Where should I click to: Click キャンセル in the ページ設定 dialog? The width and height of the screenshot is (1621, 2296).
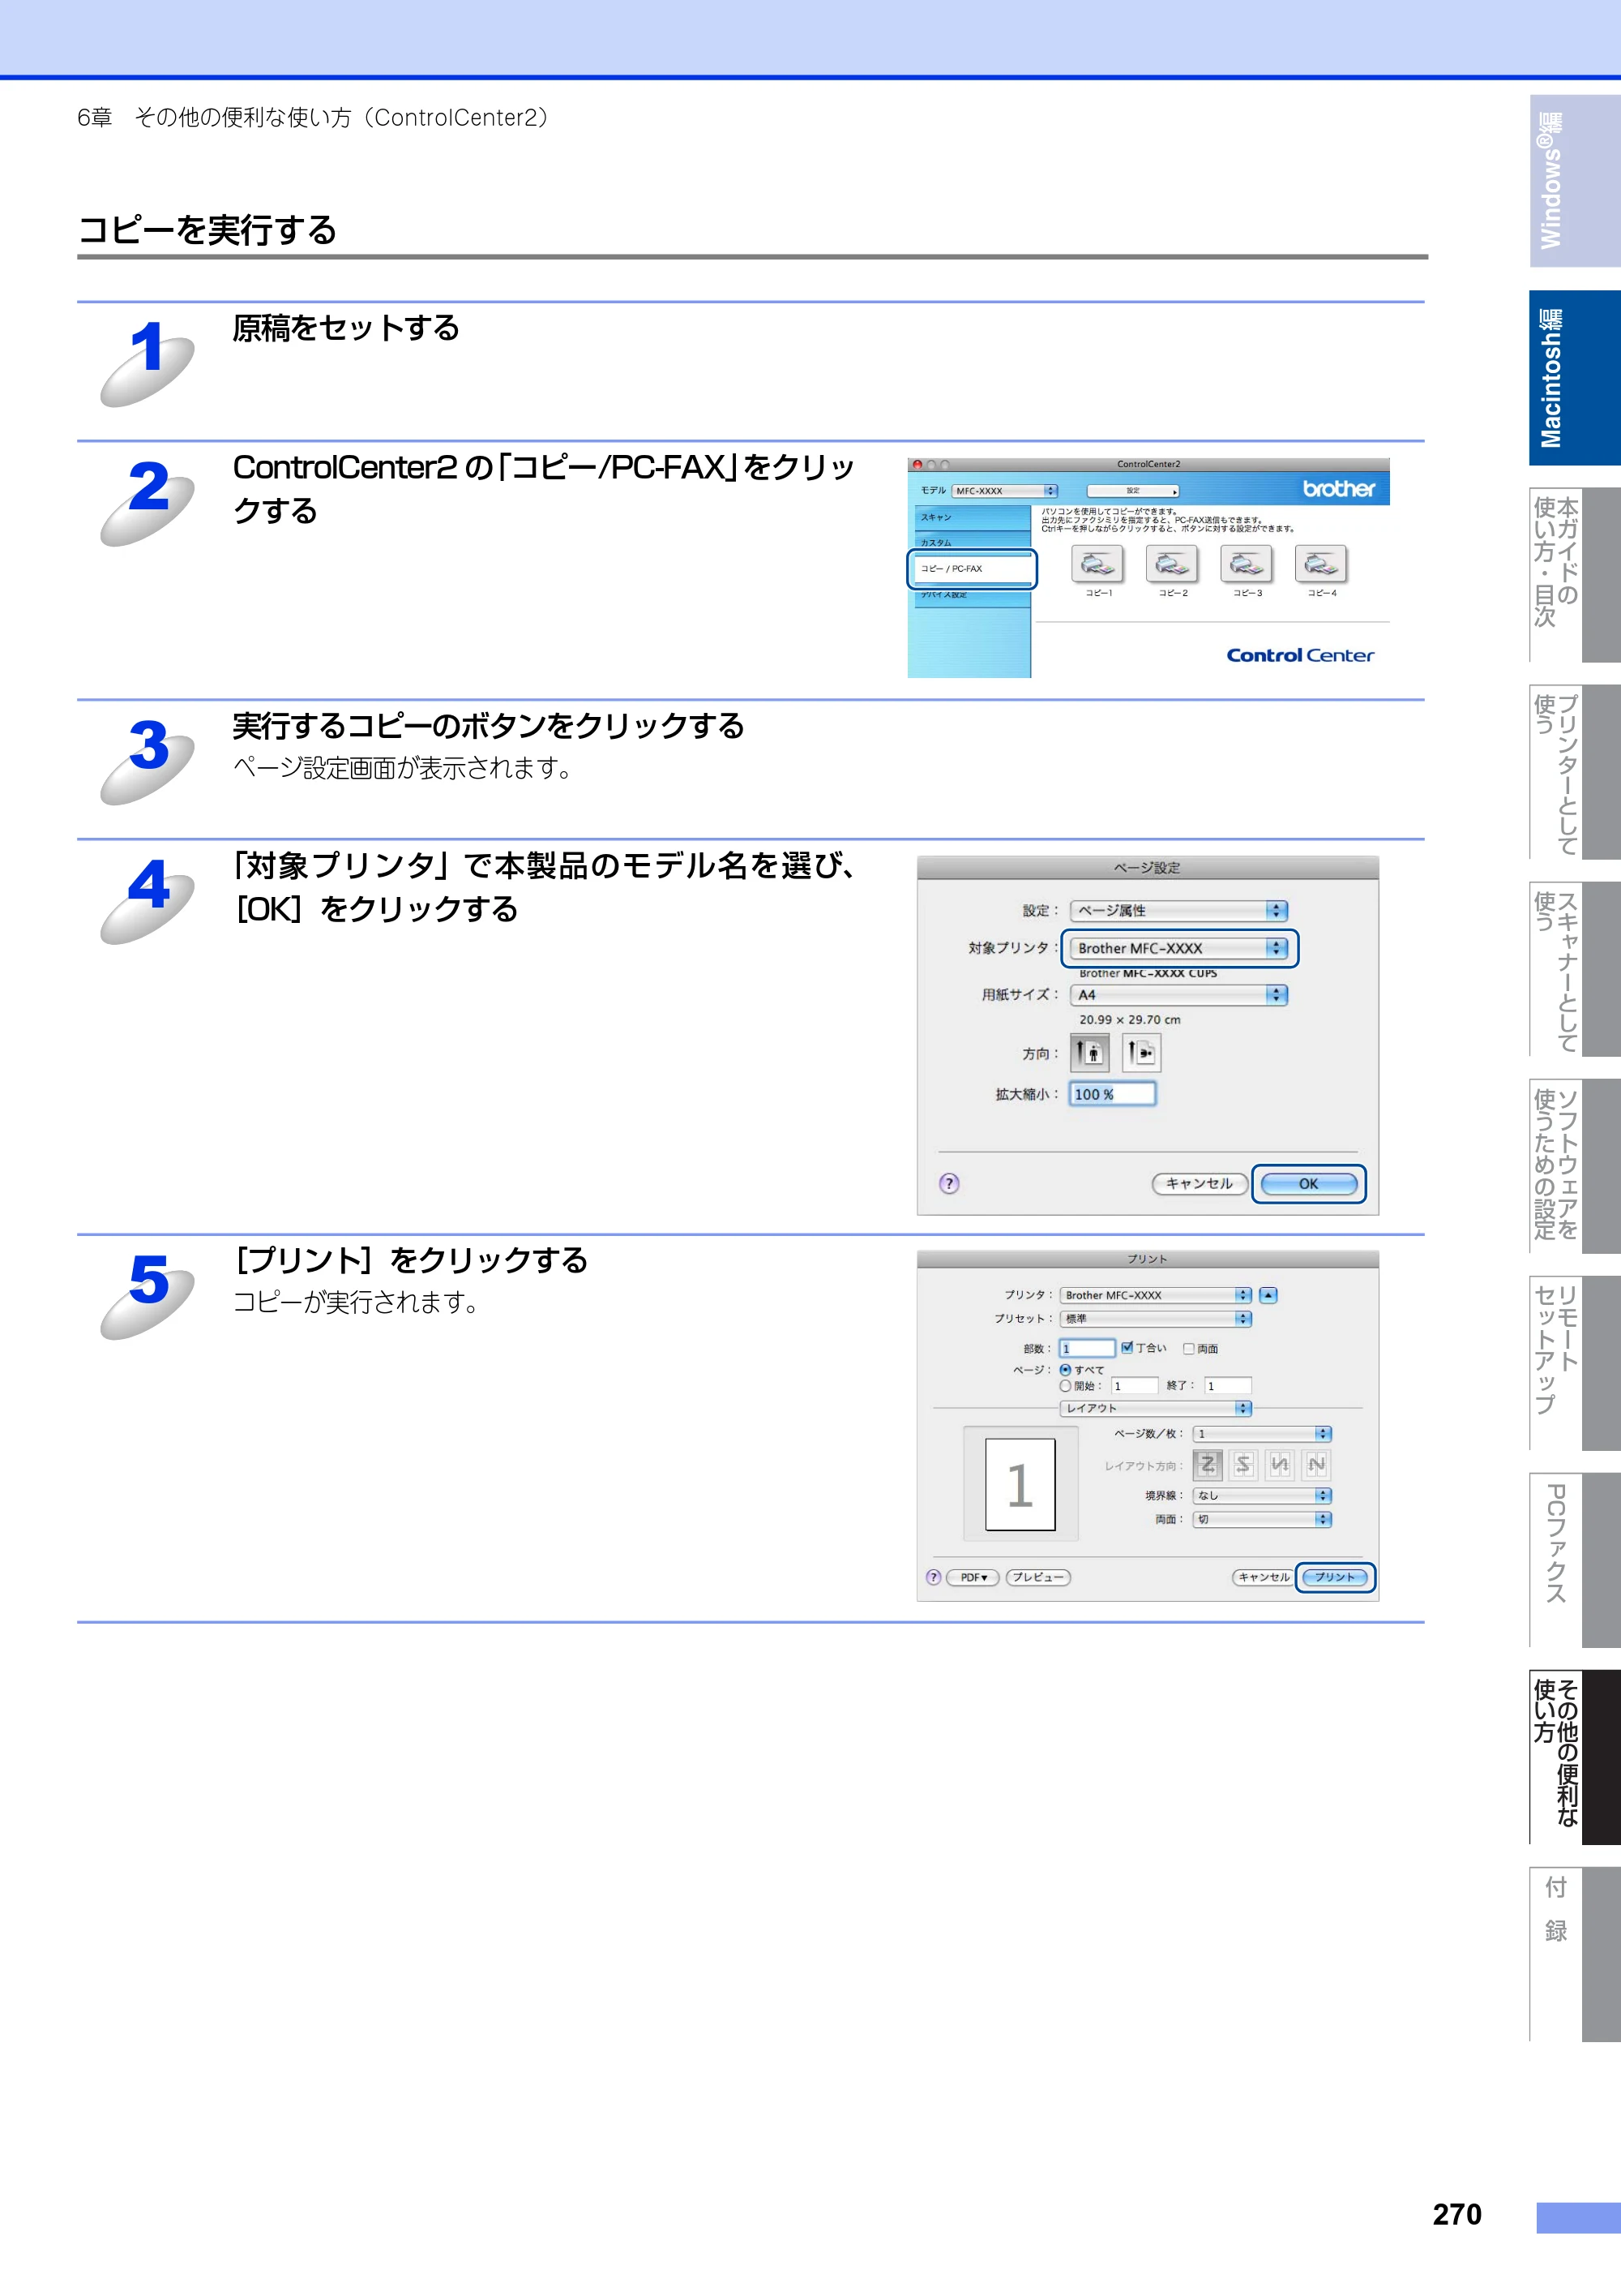(1200, 1183)
